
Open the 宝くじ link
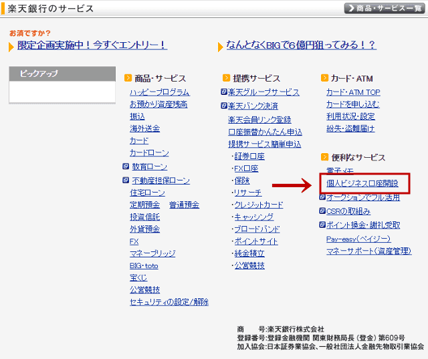138,277
